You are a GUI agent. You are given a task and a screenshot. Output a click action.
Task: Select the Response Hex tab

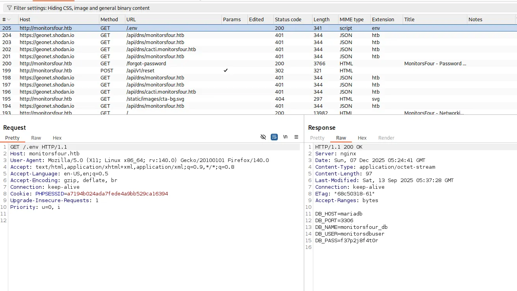362,138
